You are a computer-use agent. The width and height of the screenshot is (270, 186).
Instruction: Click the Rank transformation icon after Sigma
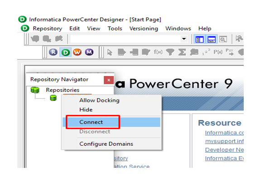tap(194, 52)
